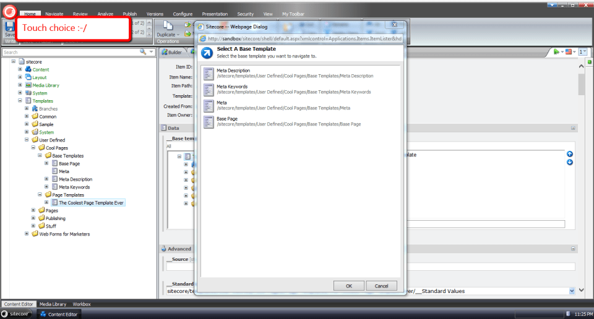
Task: Collapse the Base Templates folder
Action: tap(40, 156)
